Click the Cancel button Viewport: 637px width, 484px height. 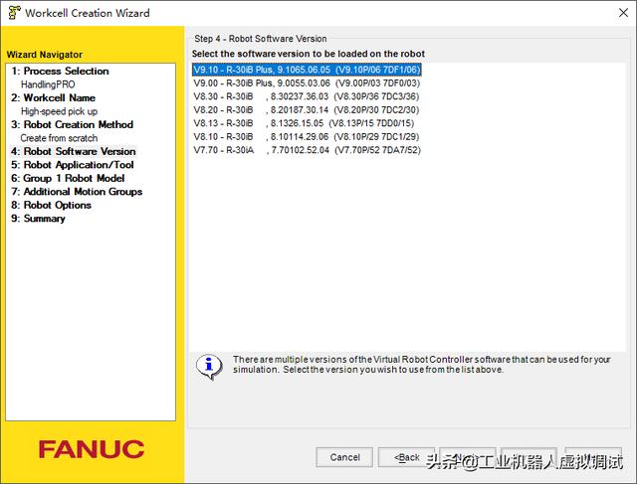pyautogui.click(x=344, y=457)
